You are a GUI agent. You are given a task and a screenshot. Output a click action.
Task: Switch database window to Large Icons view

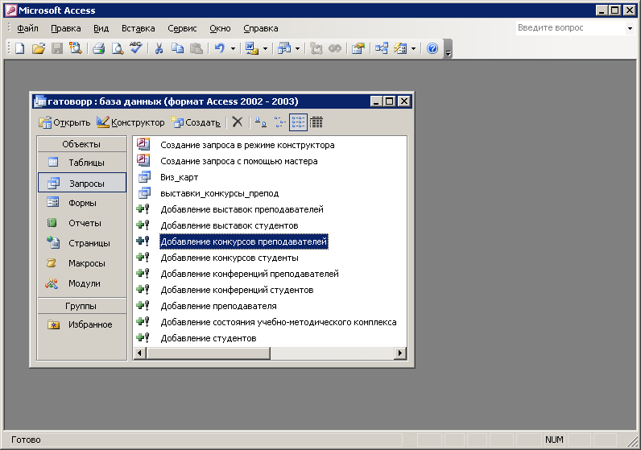260,122
